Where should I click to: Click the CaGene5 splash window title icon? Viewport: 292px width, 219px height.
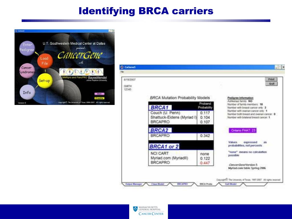(x=16, y=31)
